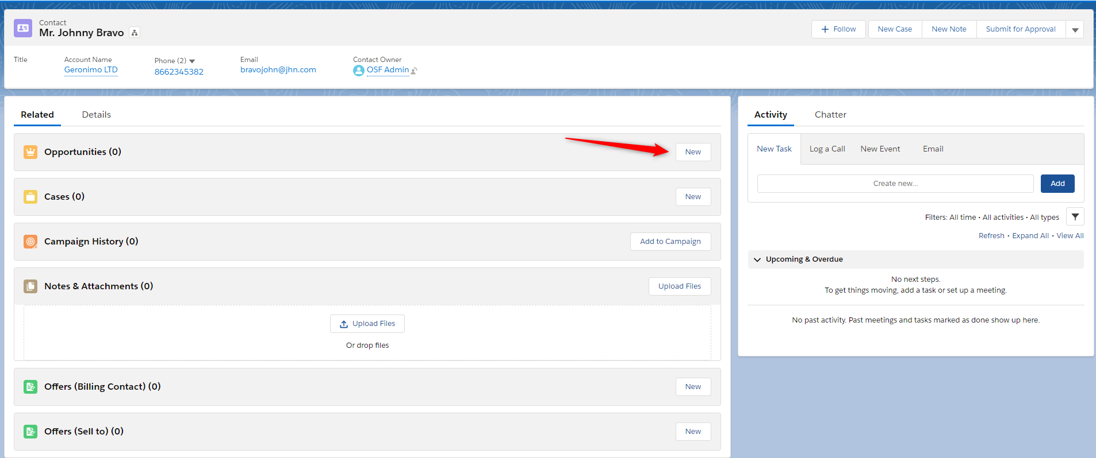Viewport: 1096px width, 458px height.
Task: Open the Campaign History (0) related list
Action: (91, 242)
